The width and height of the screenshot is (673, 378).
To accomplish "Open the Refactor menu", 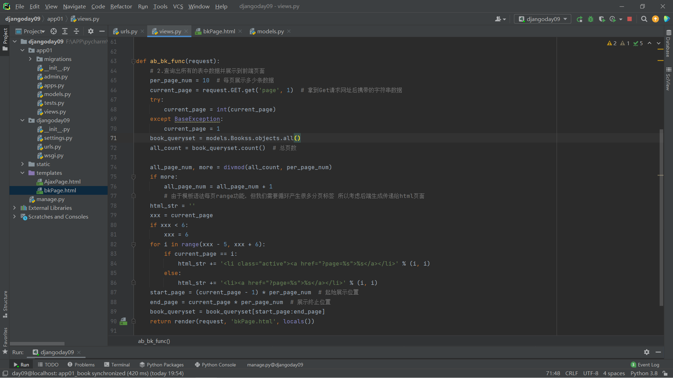I will (121, 6).
